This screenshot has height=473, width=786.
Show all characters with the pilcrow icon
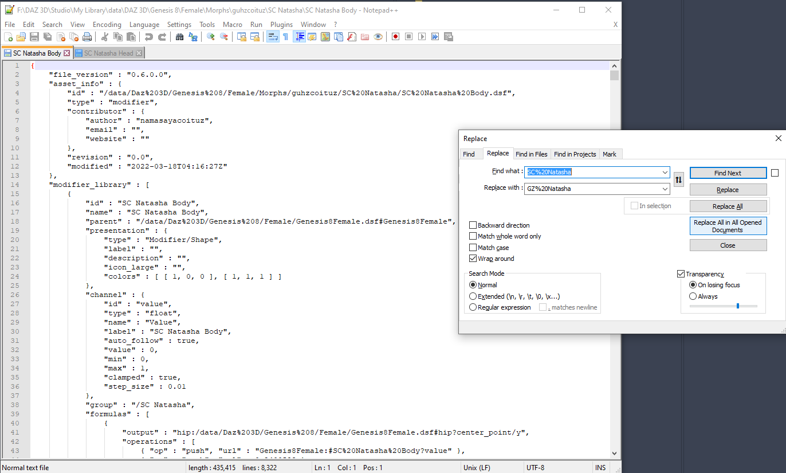click(285, 37)
